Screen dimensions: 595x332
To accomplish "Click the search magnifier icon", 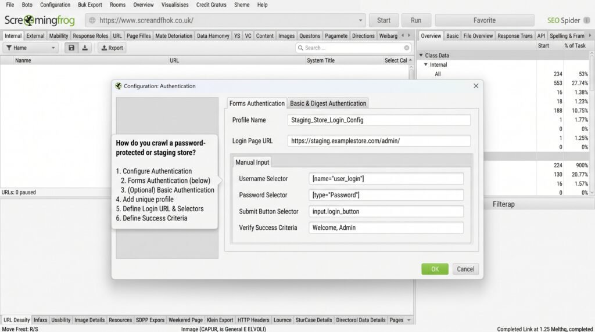I will (x=300, y=48).
